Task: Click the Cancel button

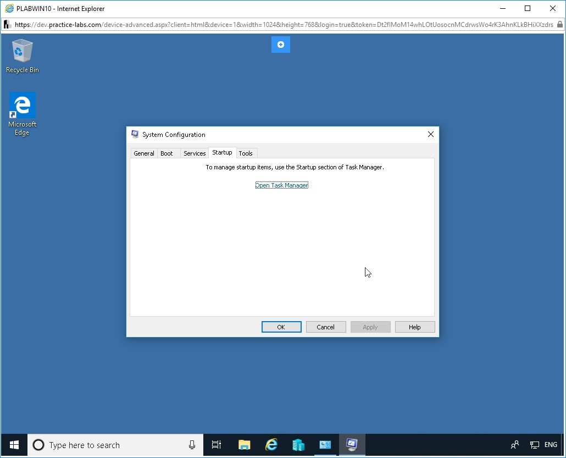Action: (326, 327)
